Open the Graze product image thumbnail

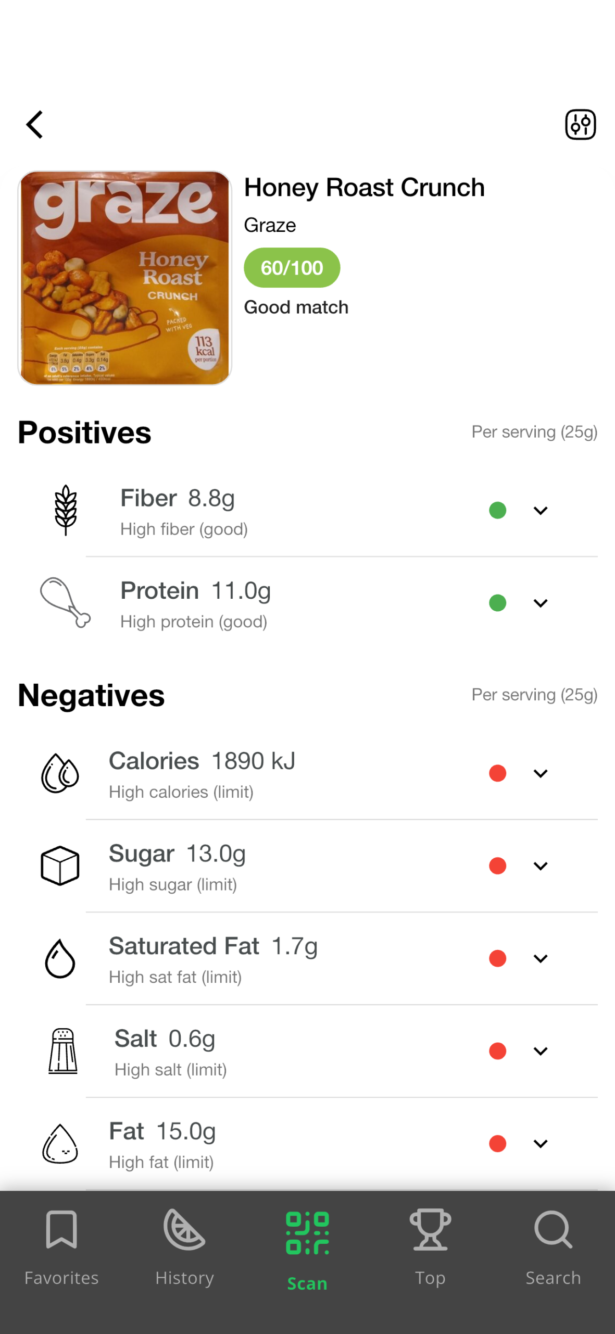coord(124,278)
